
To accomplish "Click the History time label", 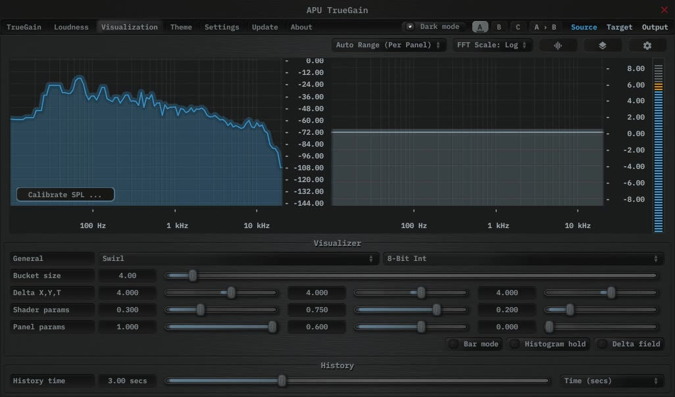I will coord(52,381).
